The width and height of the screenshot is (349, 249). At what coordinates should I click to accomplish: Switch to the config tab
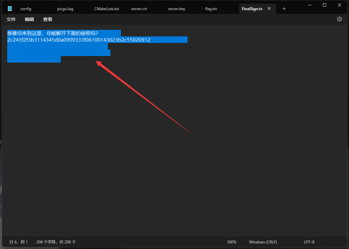coord(26,9)
